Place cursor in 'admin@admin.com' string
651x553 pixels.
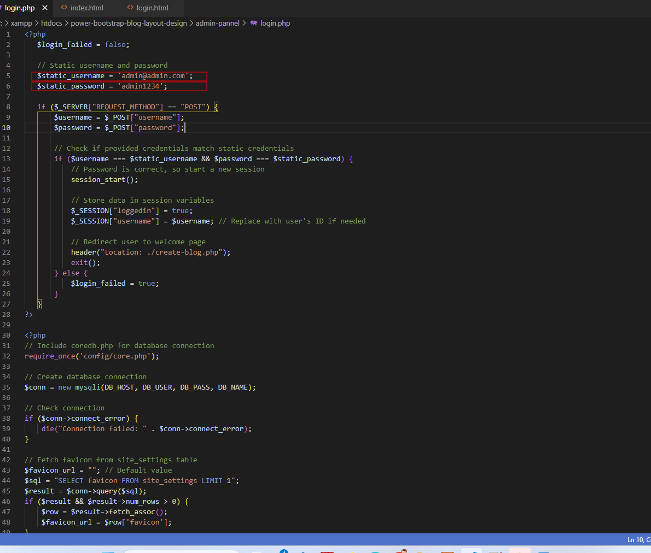click(153, 76)
